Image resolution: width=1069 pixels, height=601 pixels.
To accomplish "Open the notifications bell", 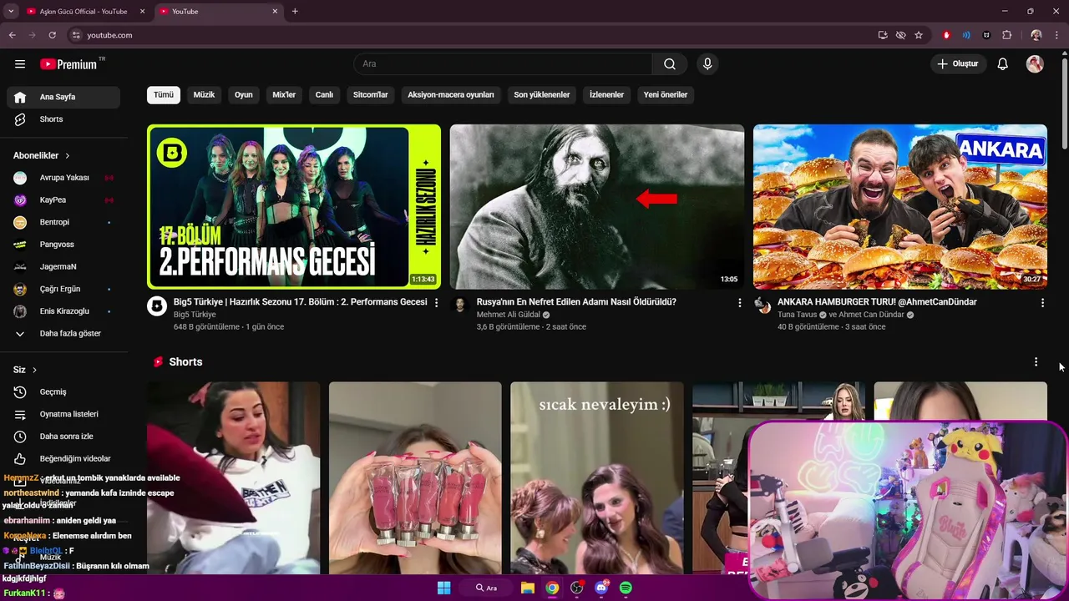I will click(1003, 64).
